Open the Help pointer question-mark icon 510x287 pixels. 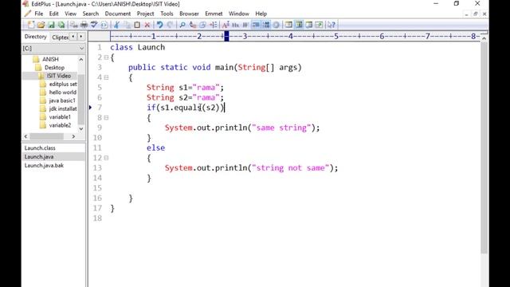[x=331, y=25]
